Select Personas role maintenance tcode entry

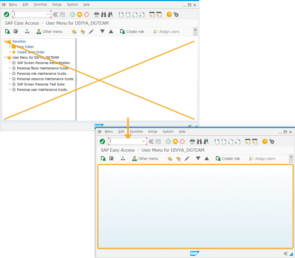pyautogui.click(x=42, y=73)
